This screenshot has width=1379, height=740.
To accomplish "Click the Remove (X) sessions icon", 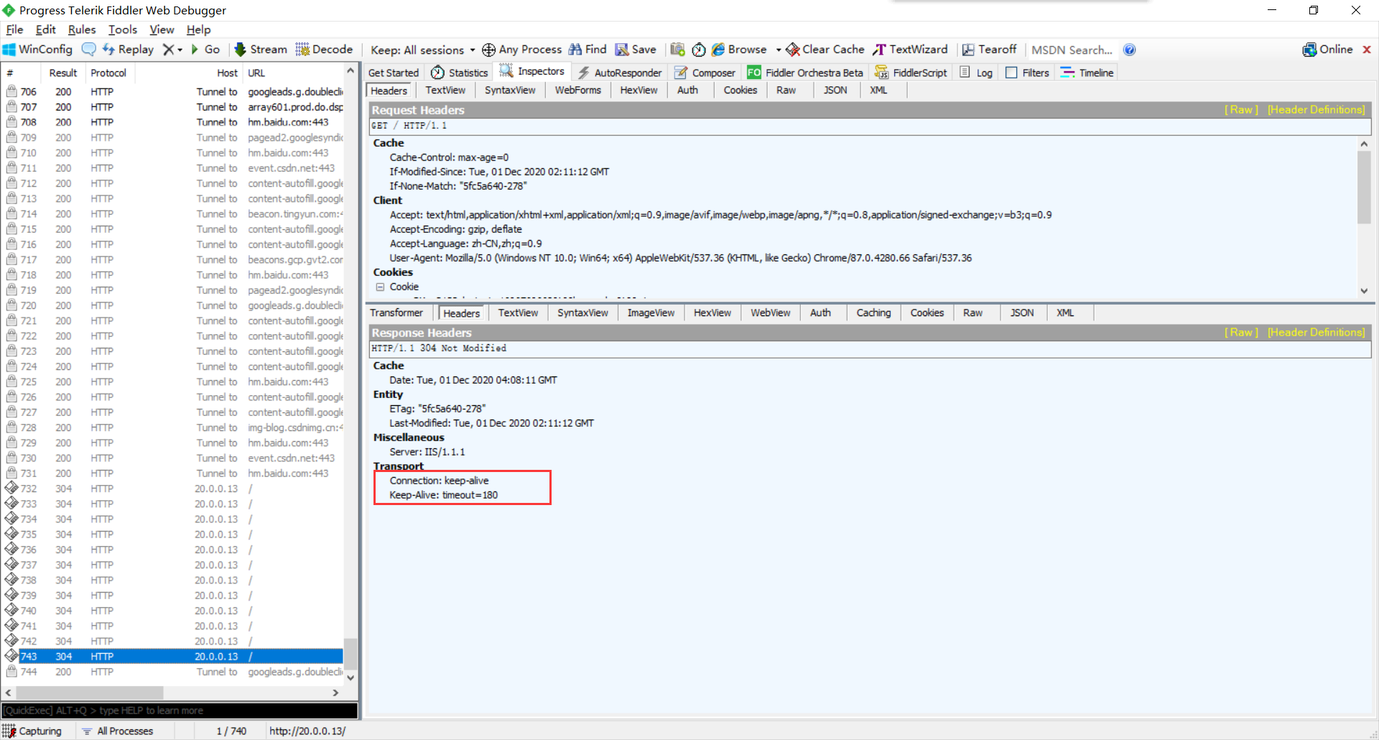I will click(x=168, y=50).
